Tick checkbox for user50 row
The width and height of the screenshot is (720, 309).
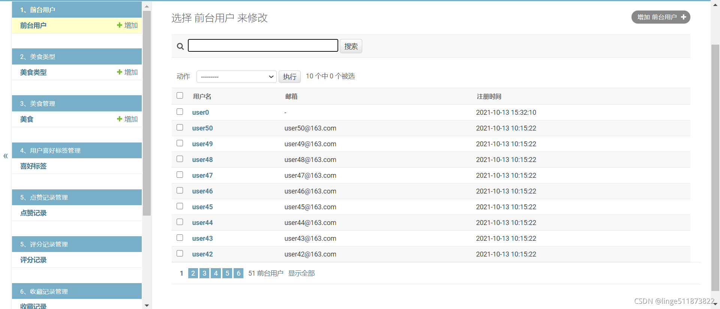(x=180, y=127)
